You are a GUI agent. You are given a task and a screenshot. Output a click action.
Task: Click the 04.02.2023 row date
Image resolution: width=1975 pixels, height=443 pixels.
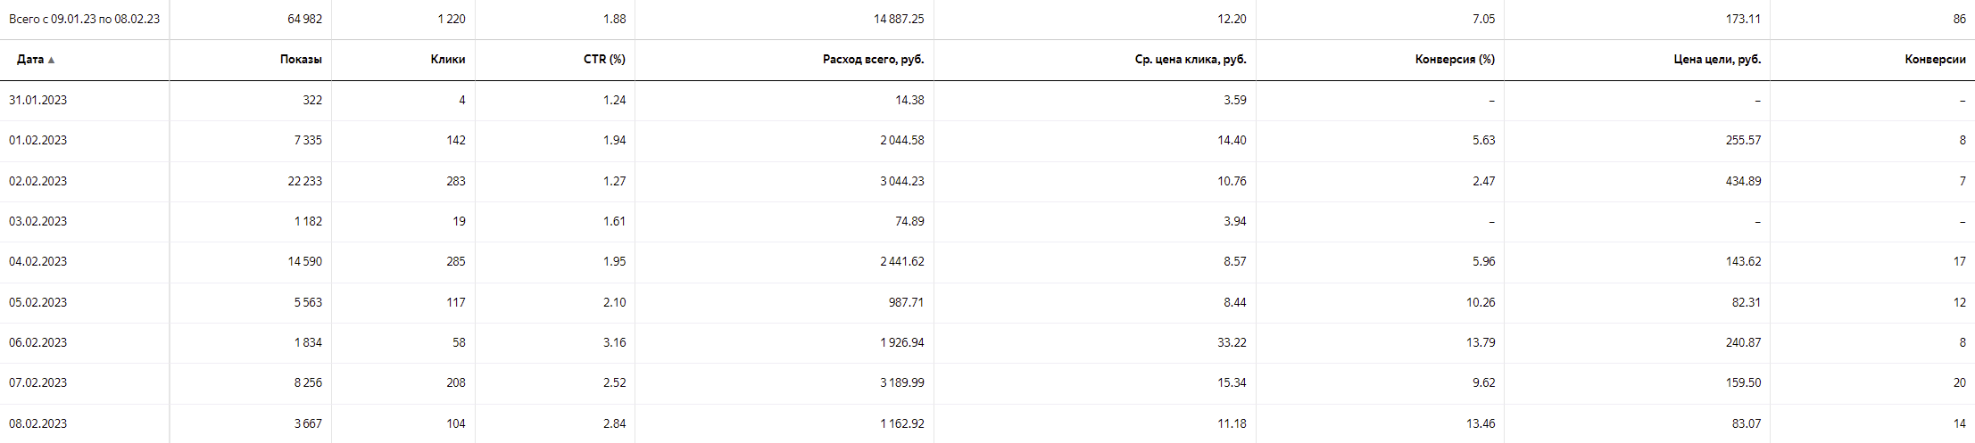[37, 262]
